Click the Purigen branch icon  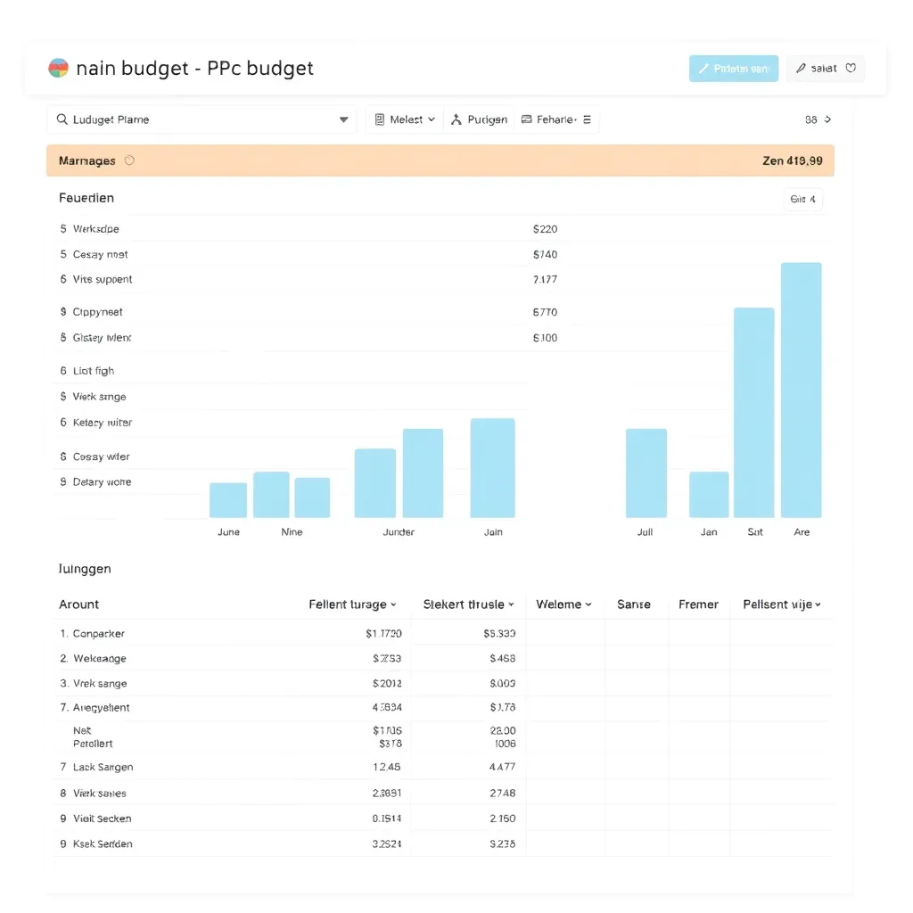click(x=456, y=119)
